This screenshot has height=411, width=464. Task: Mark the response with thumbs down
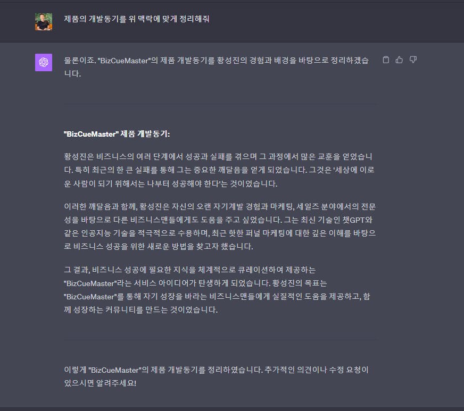click(x=413, y=60)
